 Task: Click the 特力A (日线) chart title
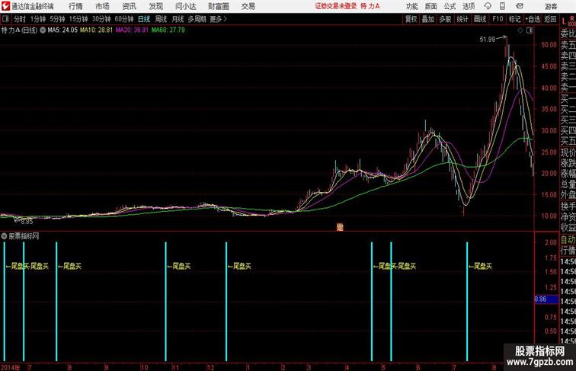click(19, 30)
